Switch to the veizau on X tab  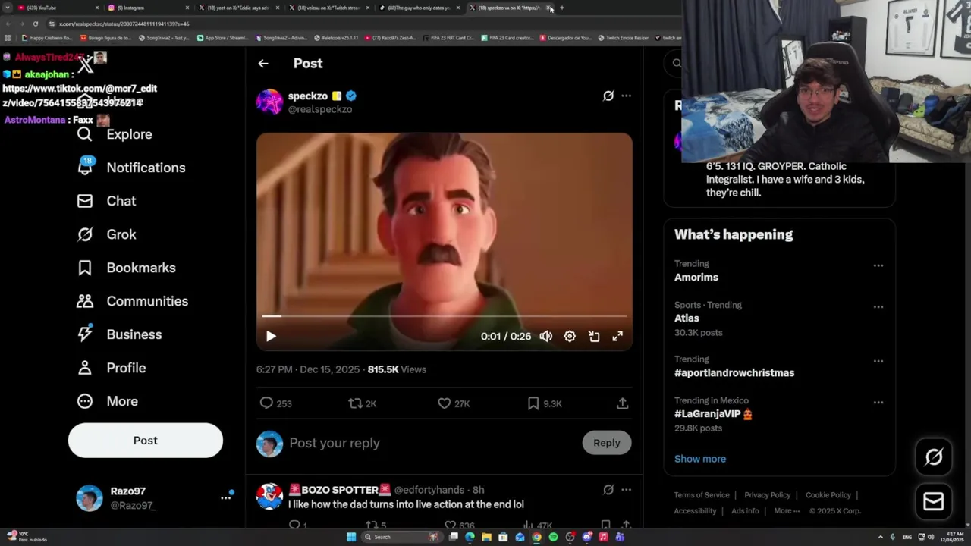(328, 8)
